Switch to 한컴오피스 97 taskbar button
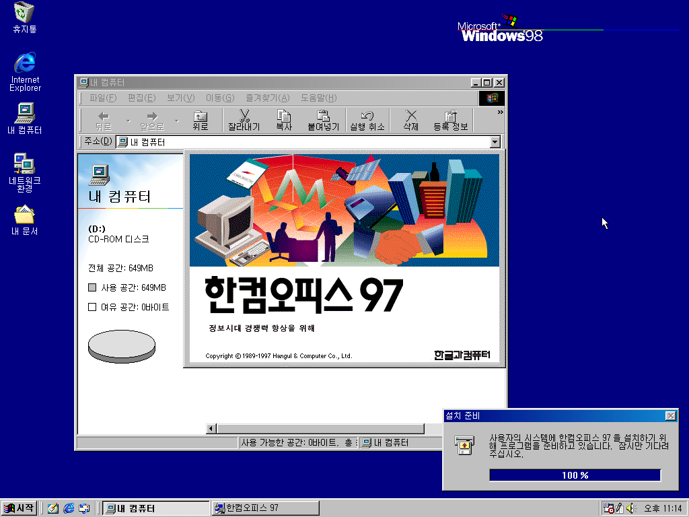 (x=265, y=508)
